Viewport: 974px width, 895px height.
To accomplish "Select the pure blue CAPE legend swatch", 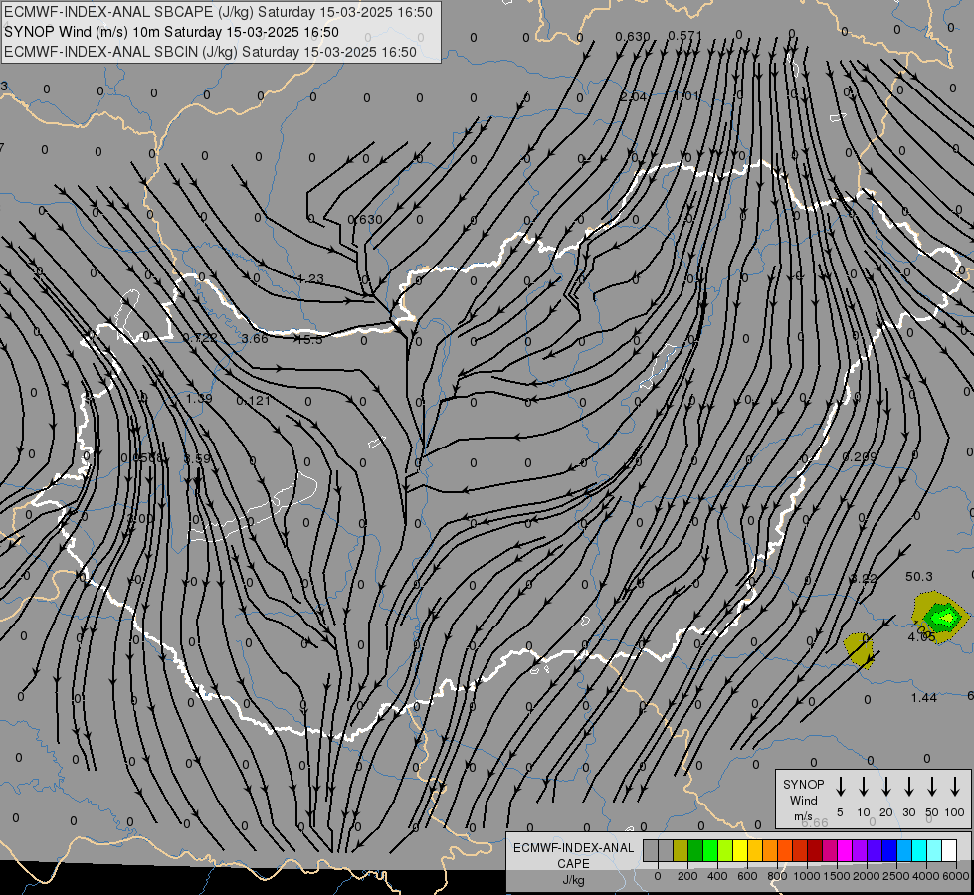I will [888, 851].
